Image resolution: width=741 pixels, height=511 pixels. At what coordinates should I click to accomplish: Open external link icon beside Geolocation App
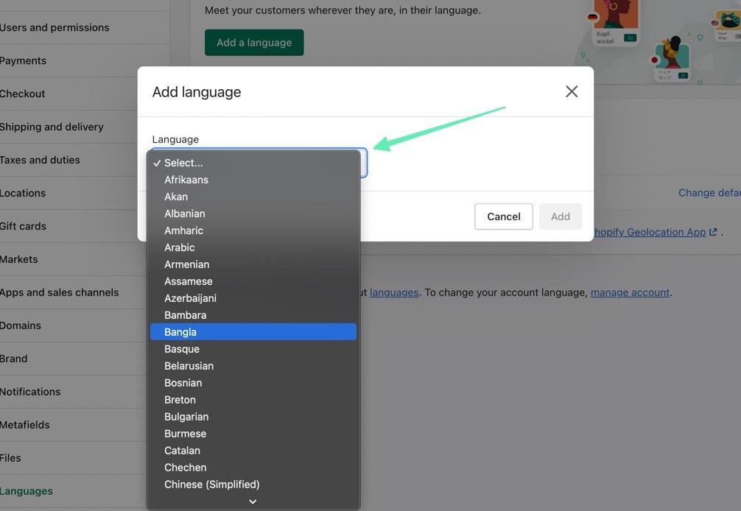(x=712, y=232)
